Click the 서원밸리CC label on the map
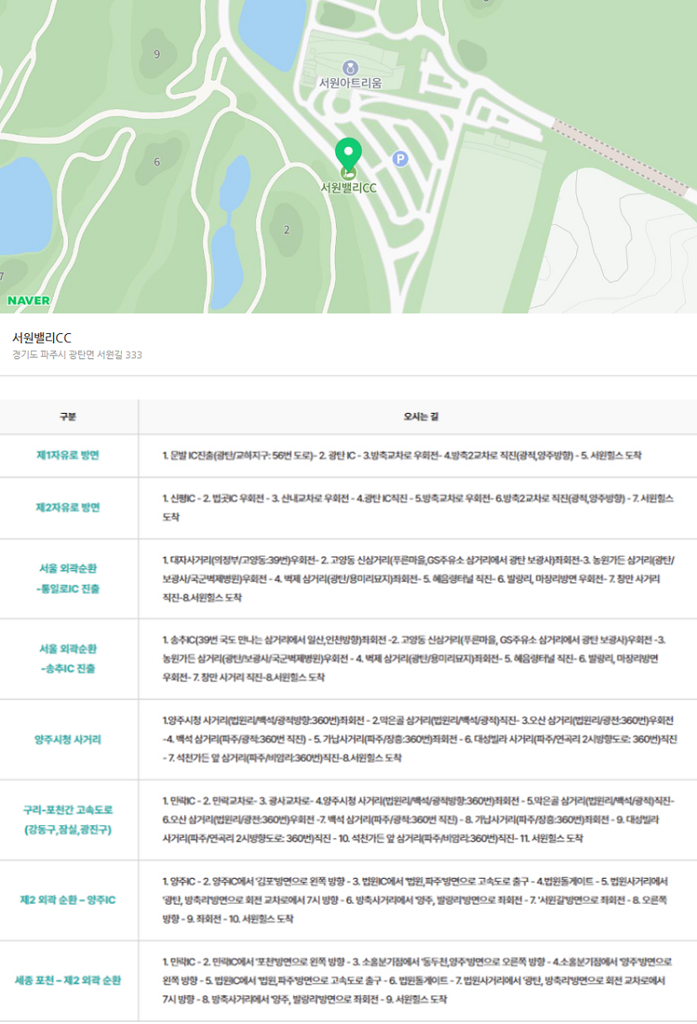This screenshot has height=1024, width=697. [348, 188]
